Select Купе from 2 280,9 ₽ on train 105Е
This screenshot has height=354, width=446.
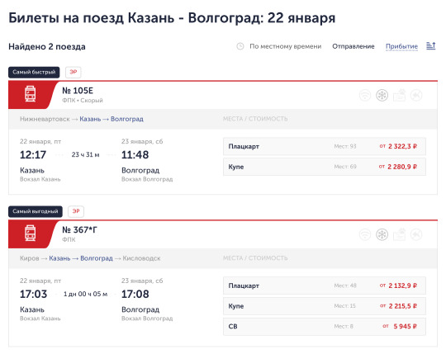[325, 167]
